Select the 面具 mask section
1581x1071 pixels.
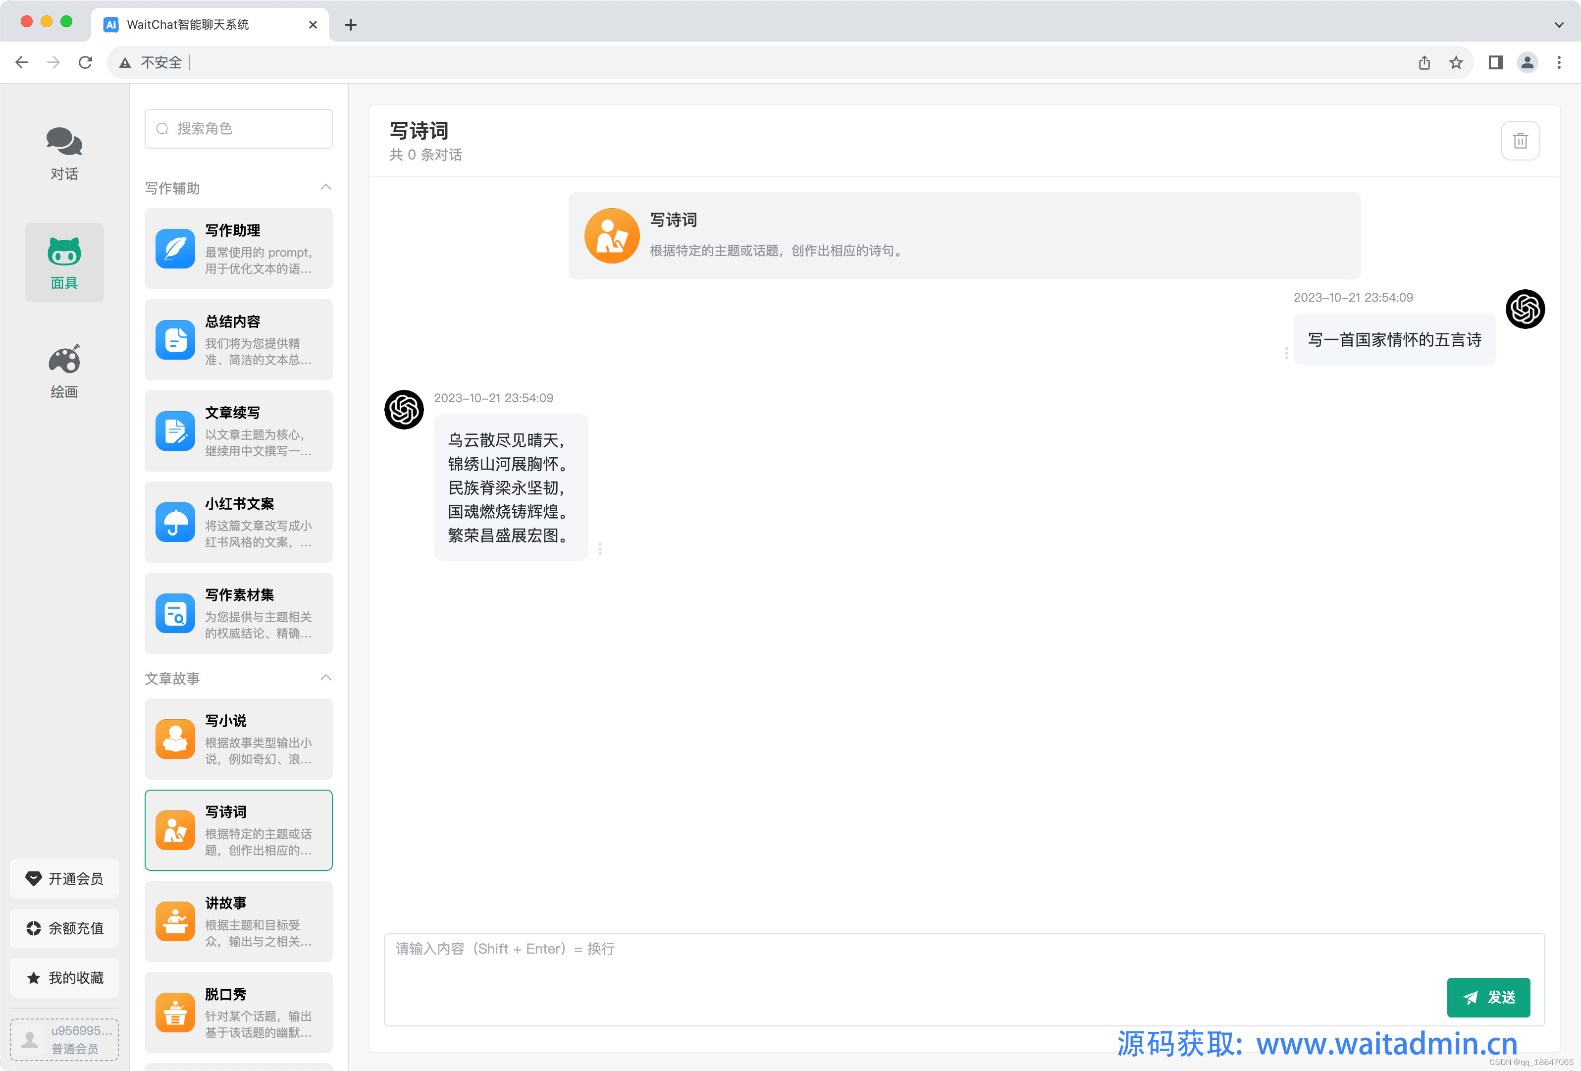click(x=64, y=263)
